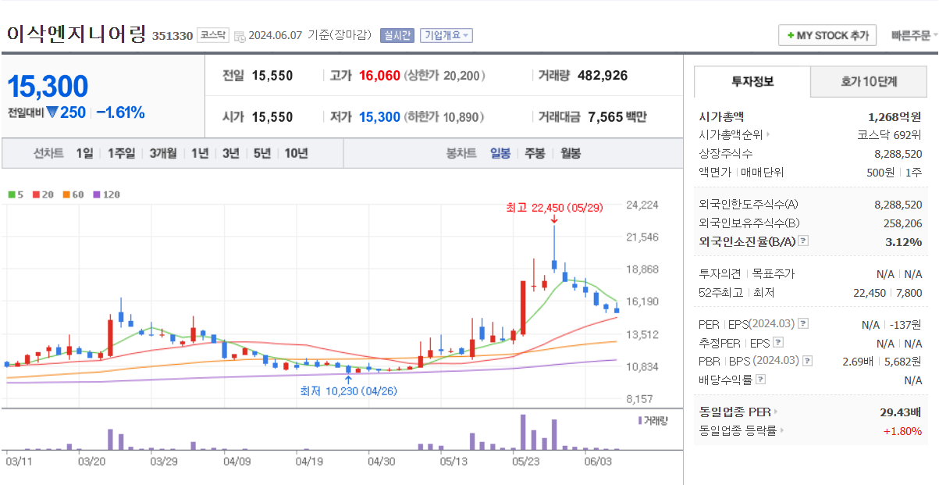Click the 하한가 10,890 limit label
The height and width of the screenshot is (485, 939).
click(x=443, y=117)
